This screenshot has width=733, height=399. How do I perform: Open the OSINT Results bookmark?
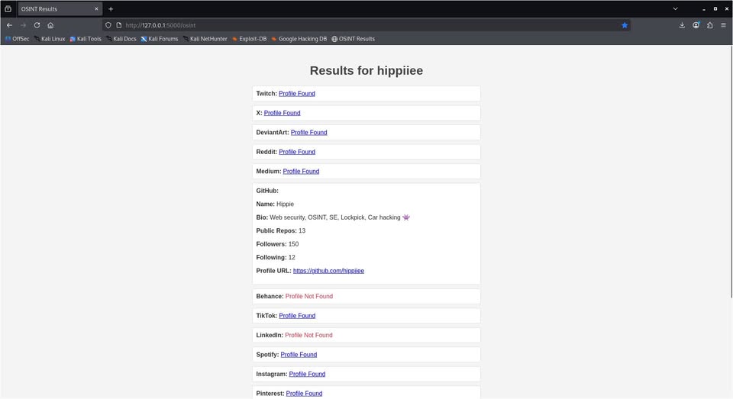tap(354, 39)
